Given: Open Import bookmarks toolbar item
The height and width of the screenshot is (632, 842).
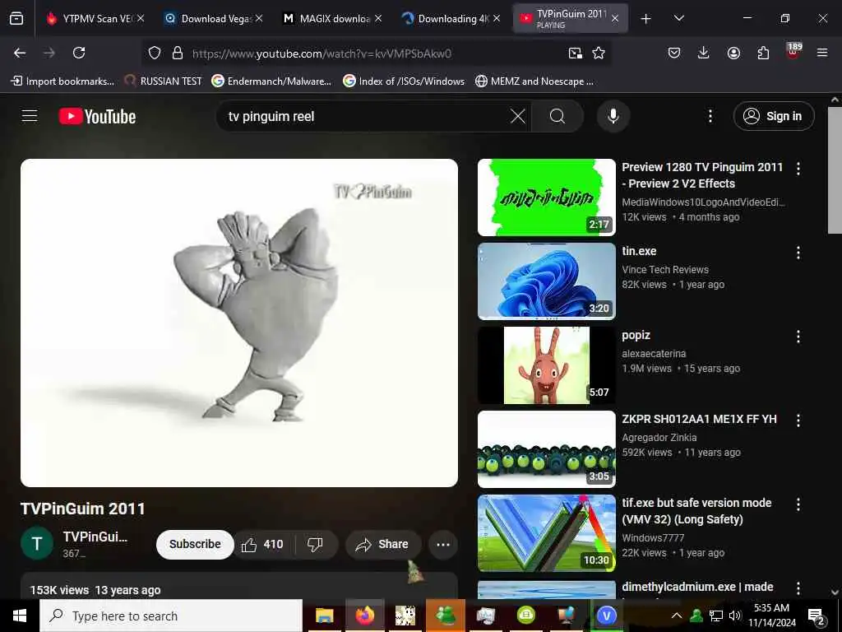Looking at the screenshot, I should pyautogui.click(x=62, y=81).
